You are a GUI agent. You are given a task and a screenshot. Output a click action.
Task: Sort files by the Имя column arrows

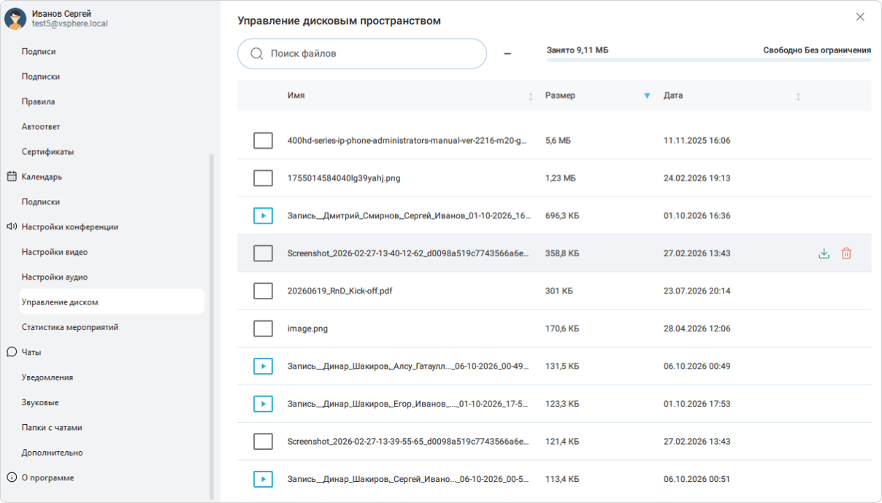(531, 96)
